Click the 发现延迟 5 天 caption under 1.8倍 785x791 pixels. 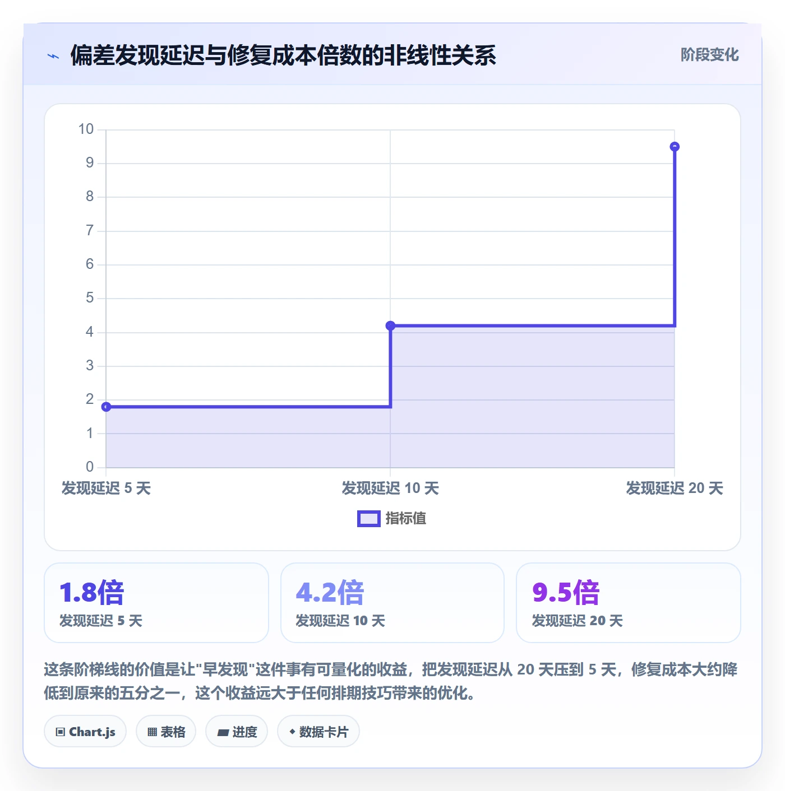101,621
